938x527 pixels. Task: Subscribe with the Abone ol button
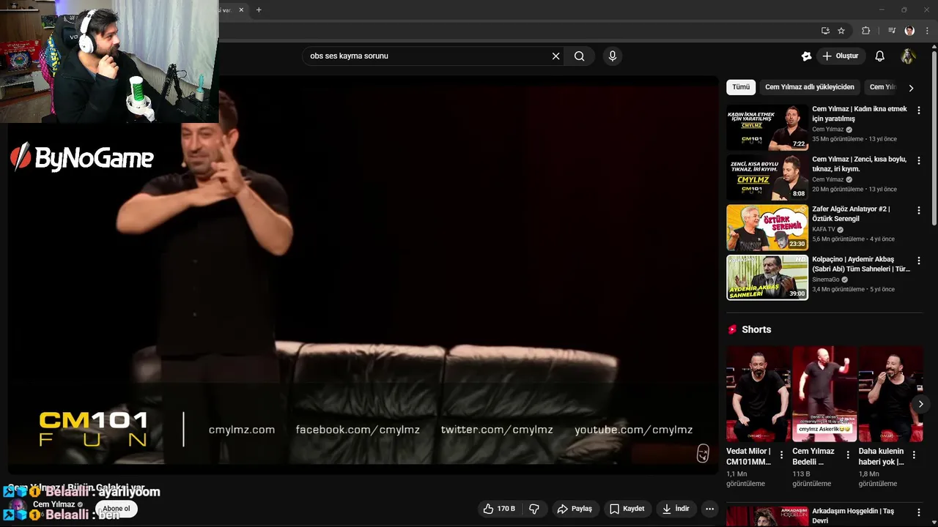(116, 509)
